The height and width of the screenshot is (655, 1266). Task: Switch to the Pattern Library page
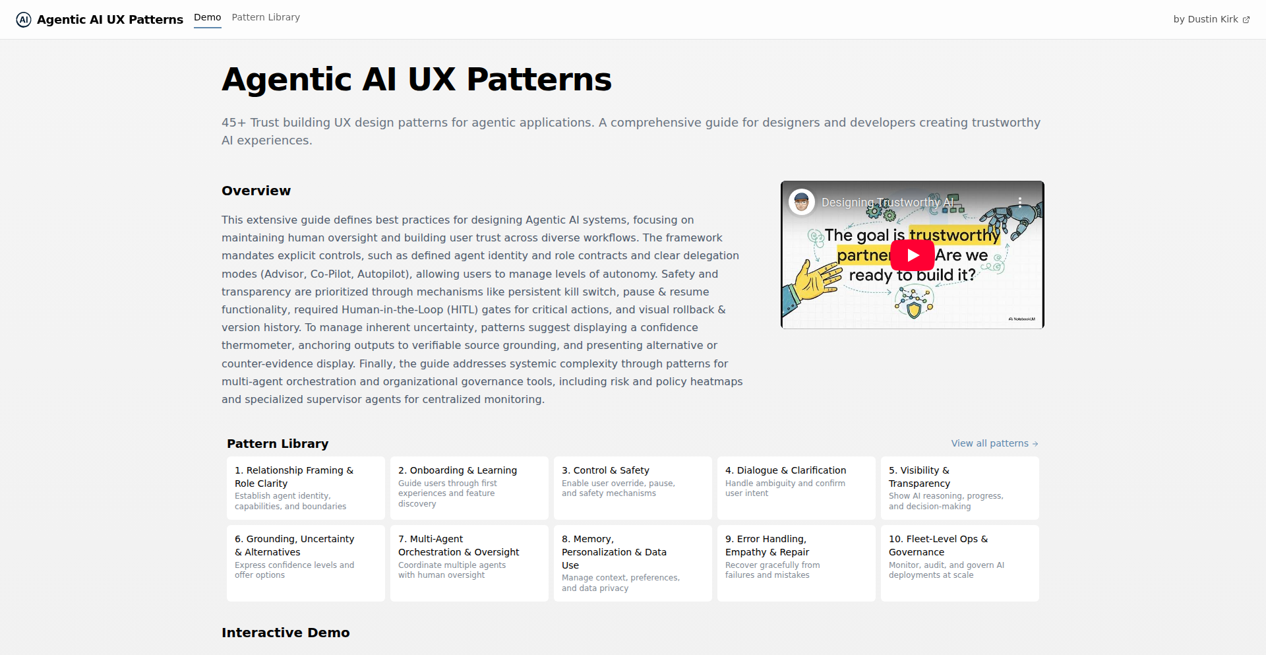265,17
